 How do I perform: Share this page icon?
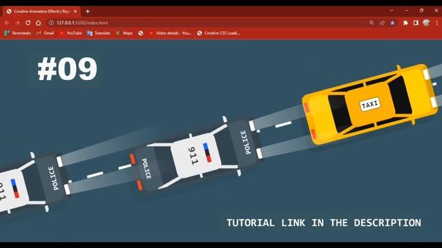pyautogui.click(x=382, y=23)
